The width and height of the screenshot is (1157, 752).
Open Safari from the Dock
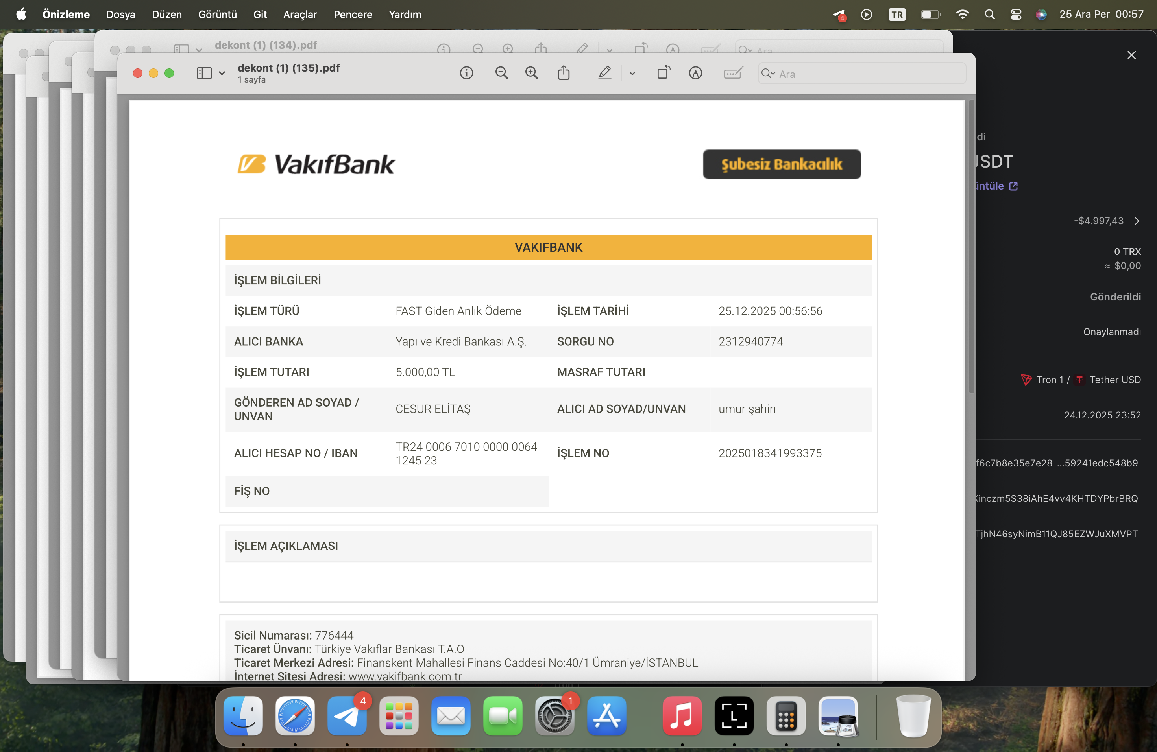click(295, 716)
